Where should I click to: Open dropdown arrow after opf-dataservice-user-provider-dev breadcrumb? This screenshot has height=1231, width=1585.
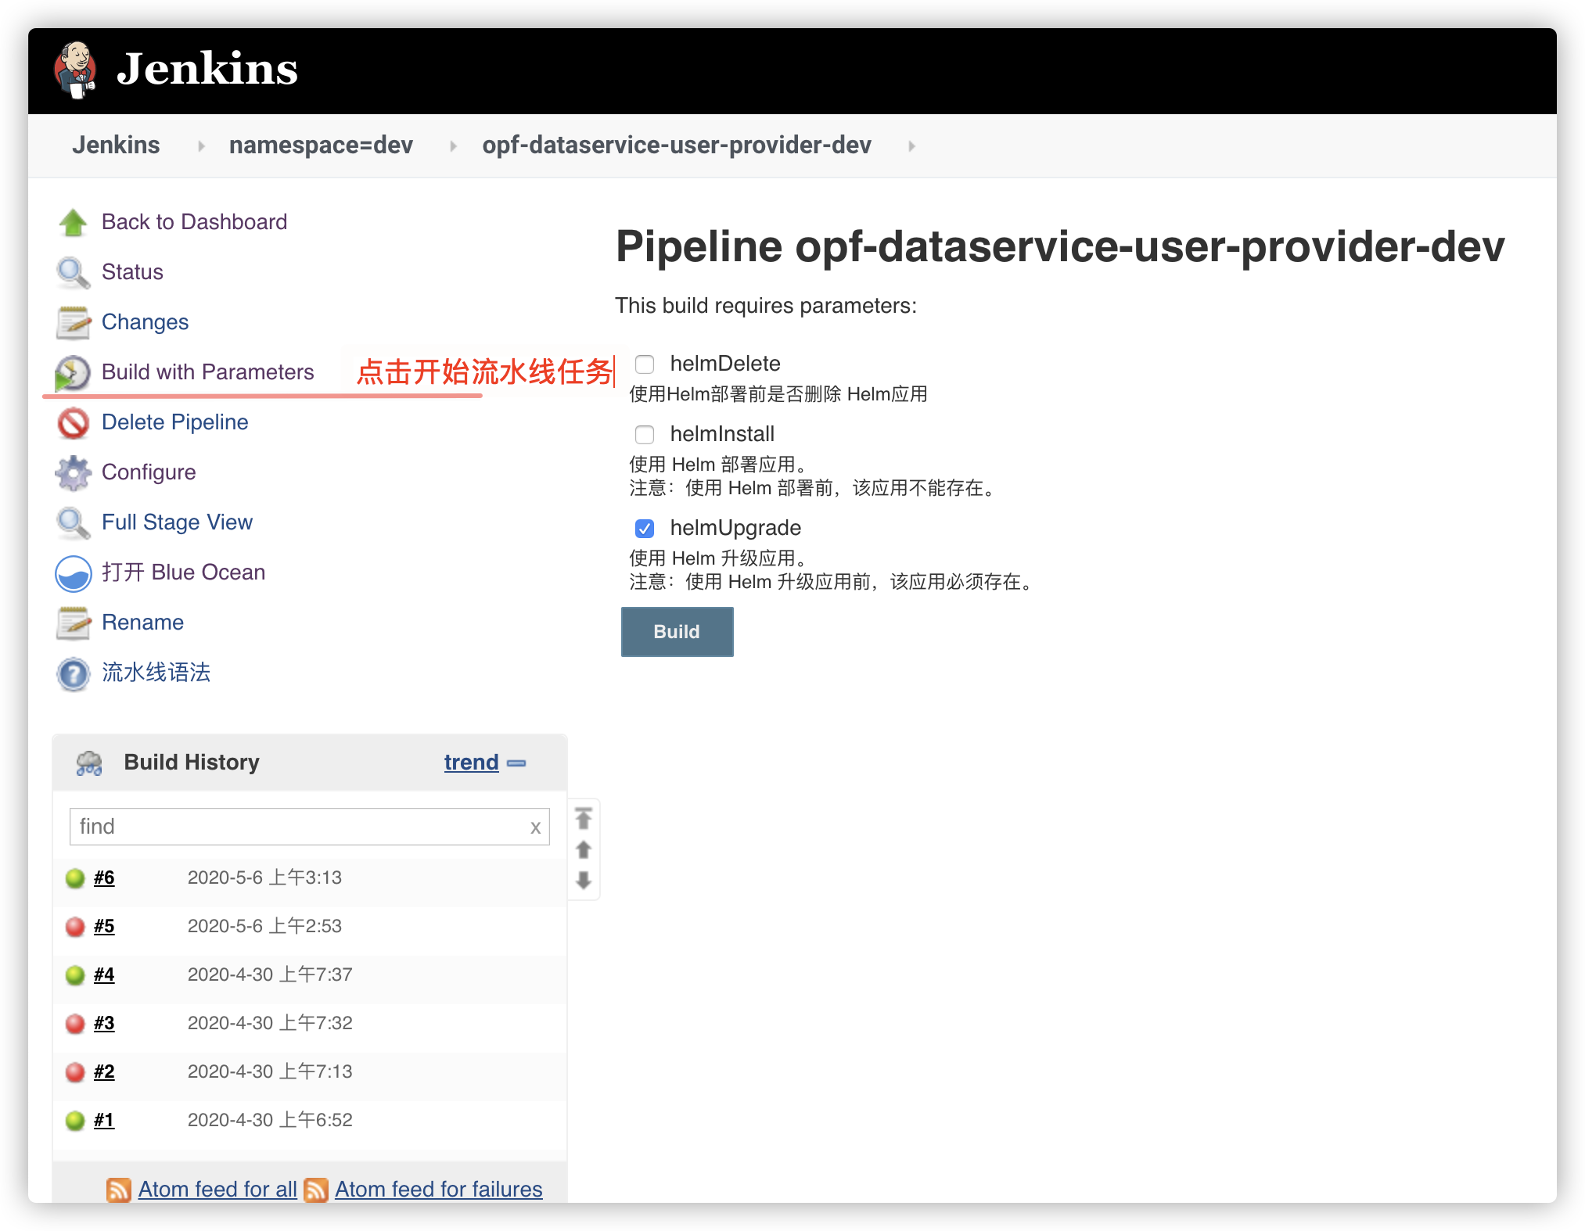point(911,146)
